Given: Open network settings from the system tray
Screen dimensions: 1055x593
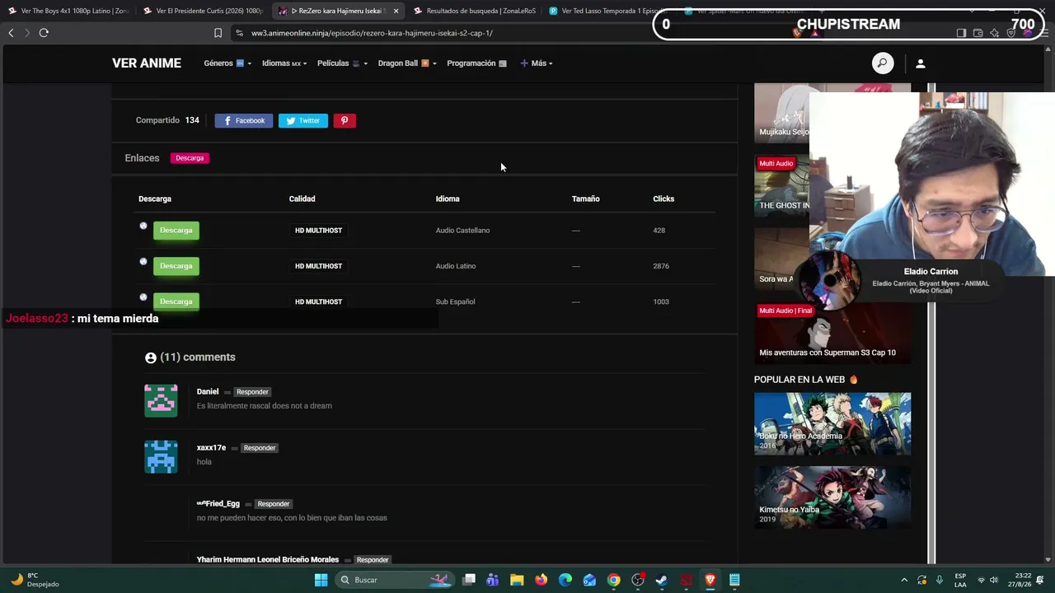Looking at the screenshot, I should pos(981,580).
